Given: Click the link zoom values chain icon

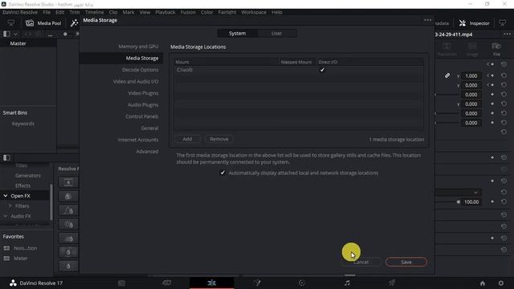Looking at the screenshot, I should coord(447,75).
